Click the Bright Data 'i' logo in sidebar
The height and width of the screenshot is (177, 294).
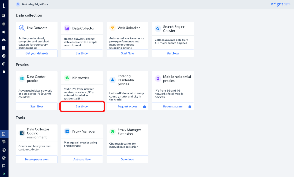[x=4, y=6]
